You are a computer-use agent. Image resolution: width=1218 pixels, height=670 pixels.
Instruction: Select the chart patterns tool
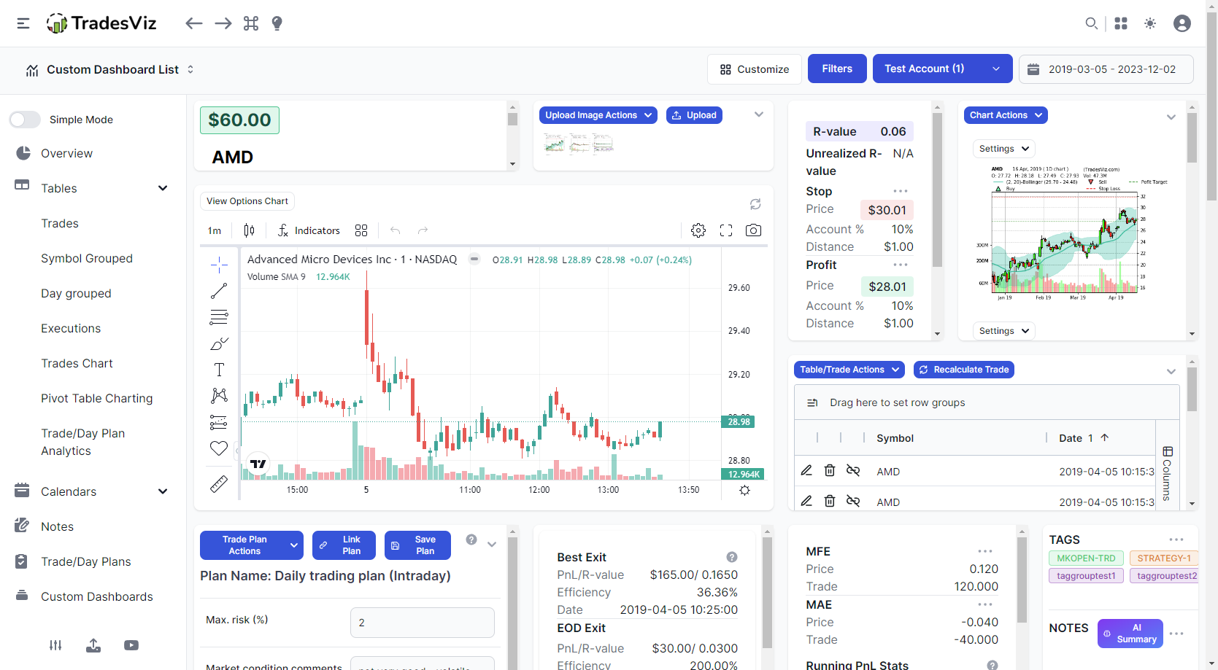point(219,396)
